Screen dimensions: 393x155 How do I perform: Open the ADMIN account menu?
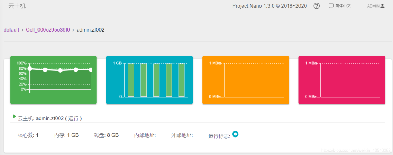click(x=376, y=6)
